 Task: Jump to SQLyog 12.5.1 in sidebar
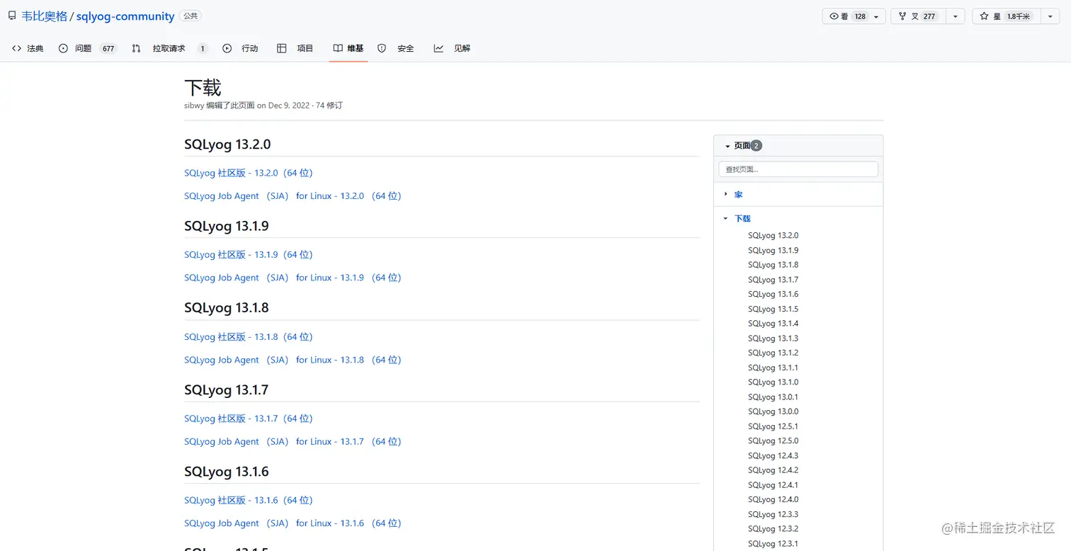point(773,426)
